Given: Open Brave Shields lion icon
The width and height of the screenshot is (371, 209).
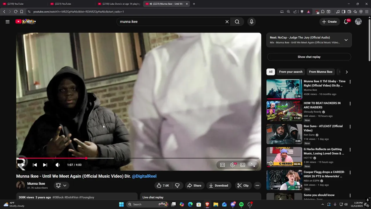Looking at the screenshot, I should click(302, 12).
